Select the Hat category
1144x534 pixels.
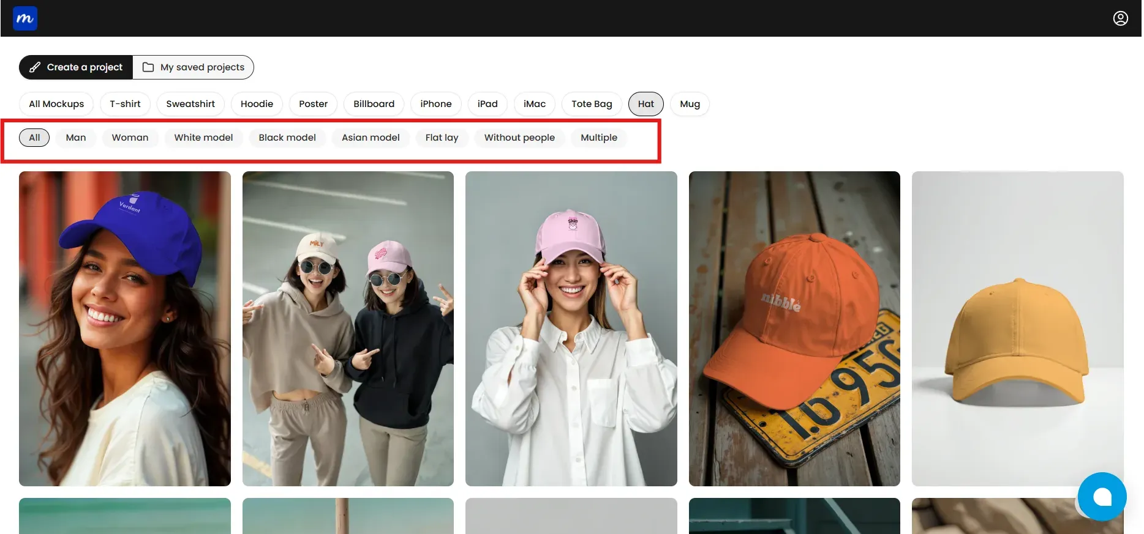click(x=646, y=104)
